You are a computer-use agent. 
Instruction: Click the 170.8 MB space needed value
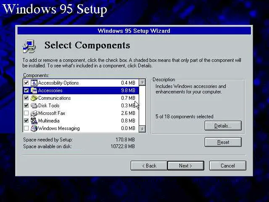click(x=125, y=140)
